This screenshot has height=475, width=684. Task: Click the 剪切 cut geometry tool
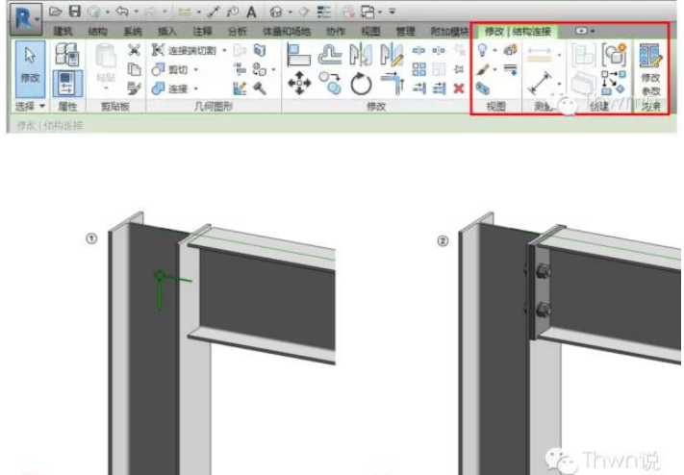tap(170, 69)
